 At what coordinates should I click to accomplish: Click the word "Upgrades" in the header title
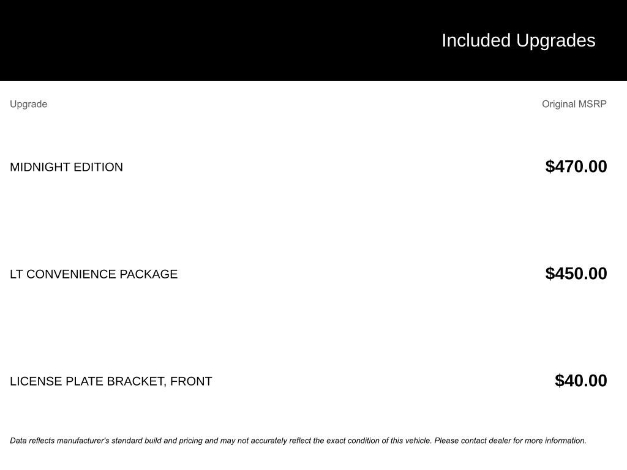click(556, 40)
